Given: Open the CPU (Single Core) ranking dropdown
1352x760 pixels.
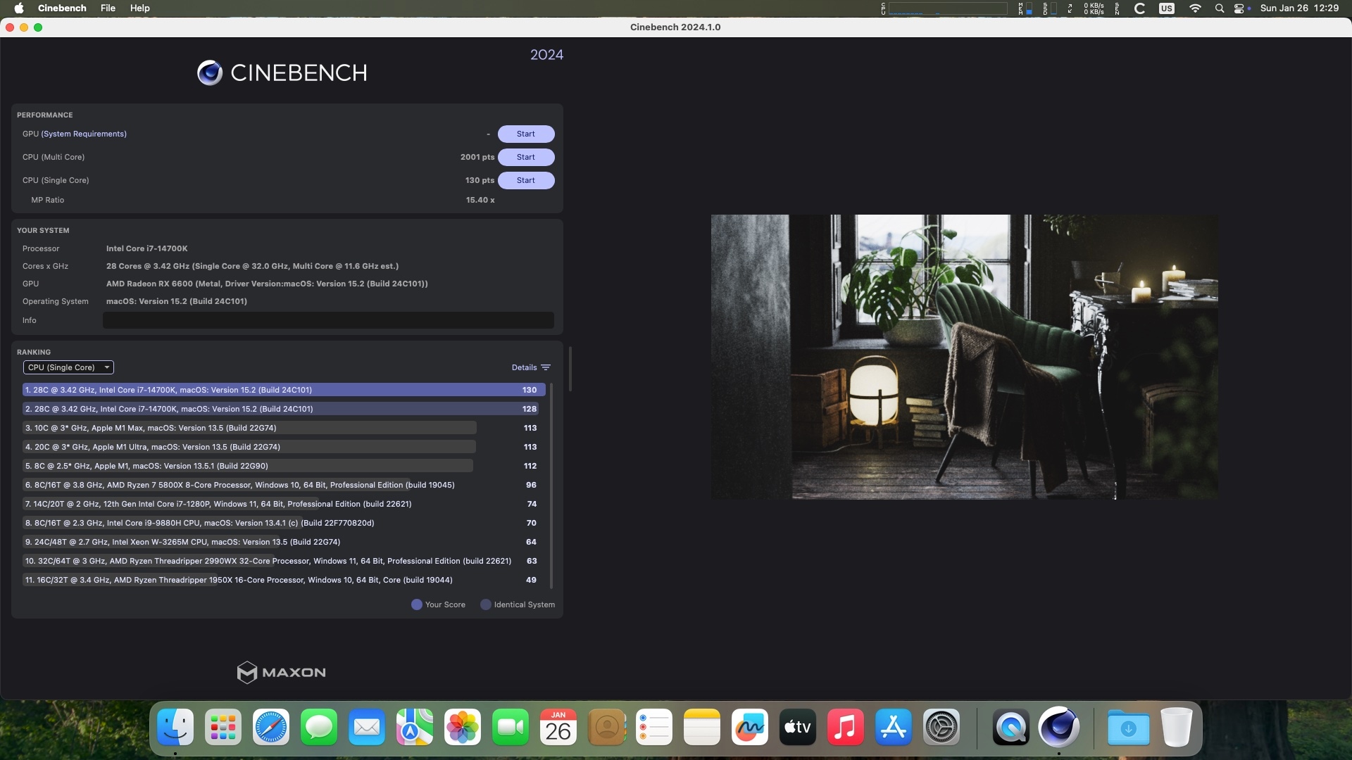Looking at the screenshot, I should pyautogui.click(x=68, y=367).
